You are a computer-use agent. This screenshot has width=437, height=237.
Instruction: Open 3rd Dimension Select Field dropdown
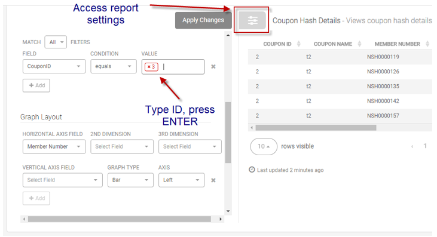pos(190,147)
